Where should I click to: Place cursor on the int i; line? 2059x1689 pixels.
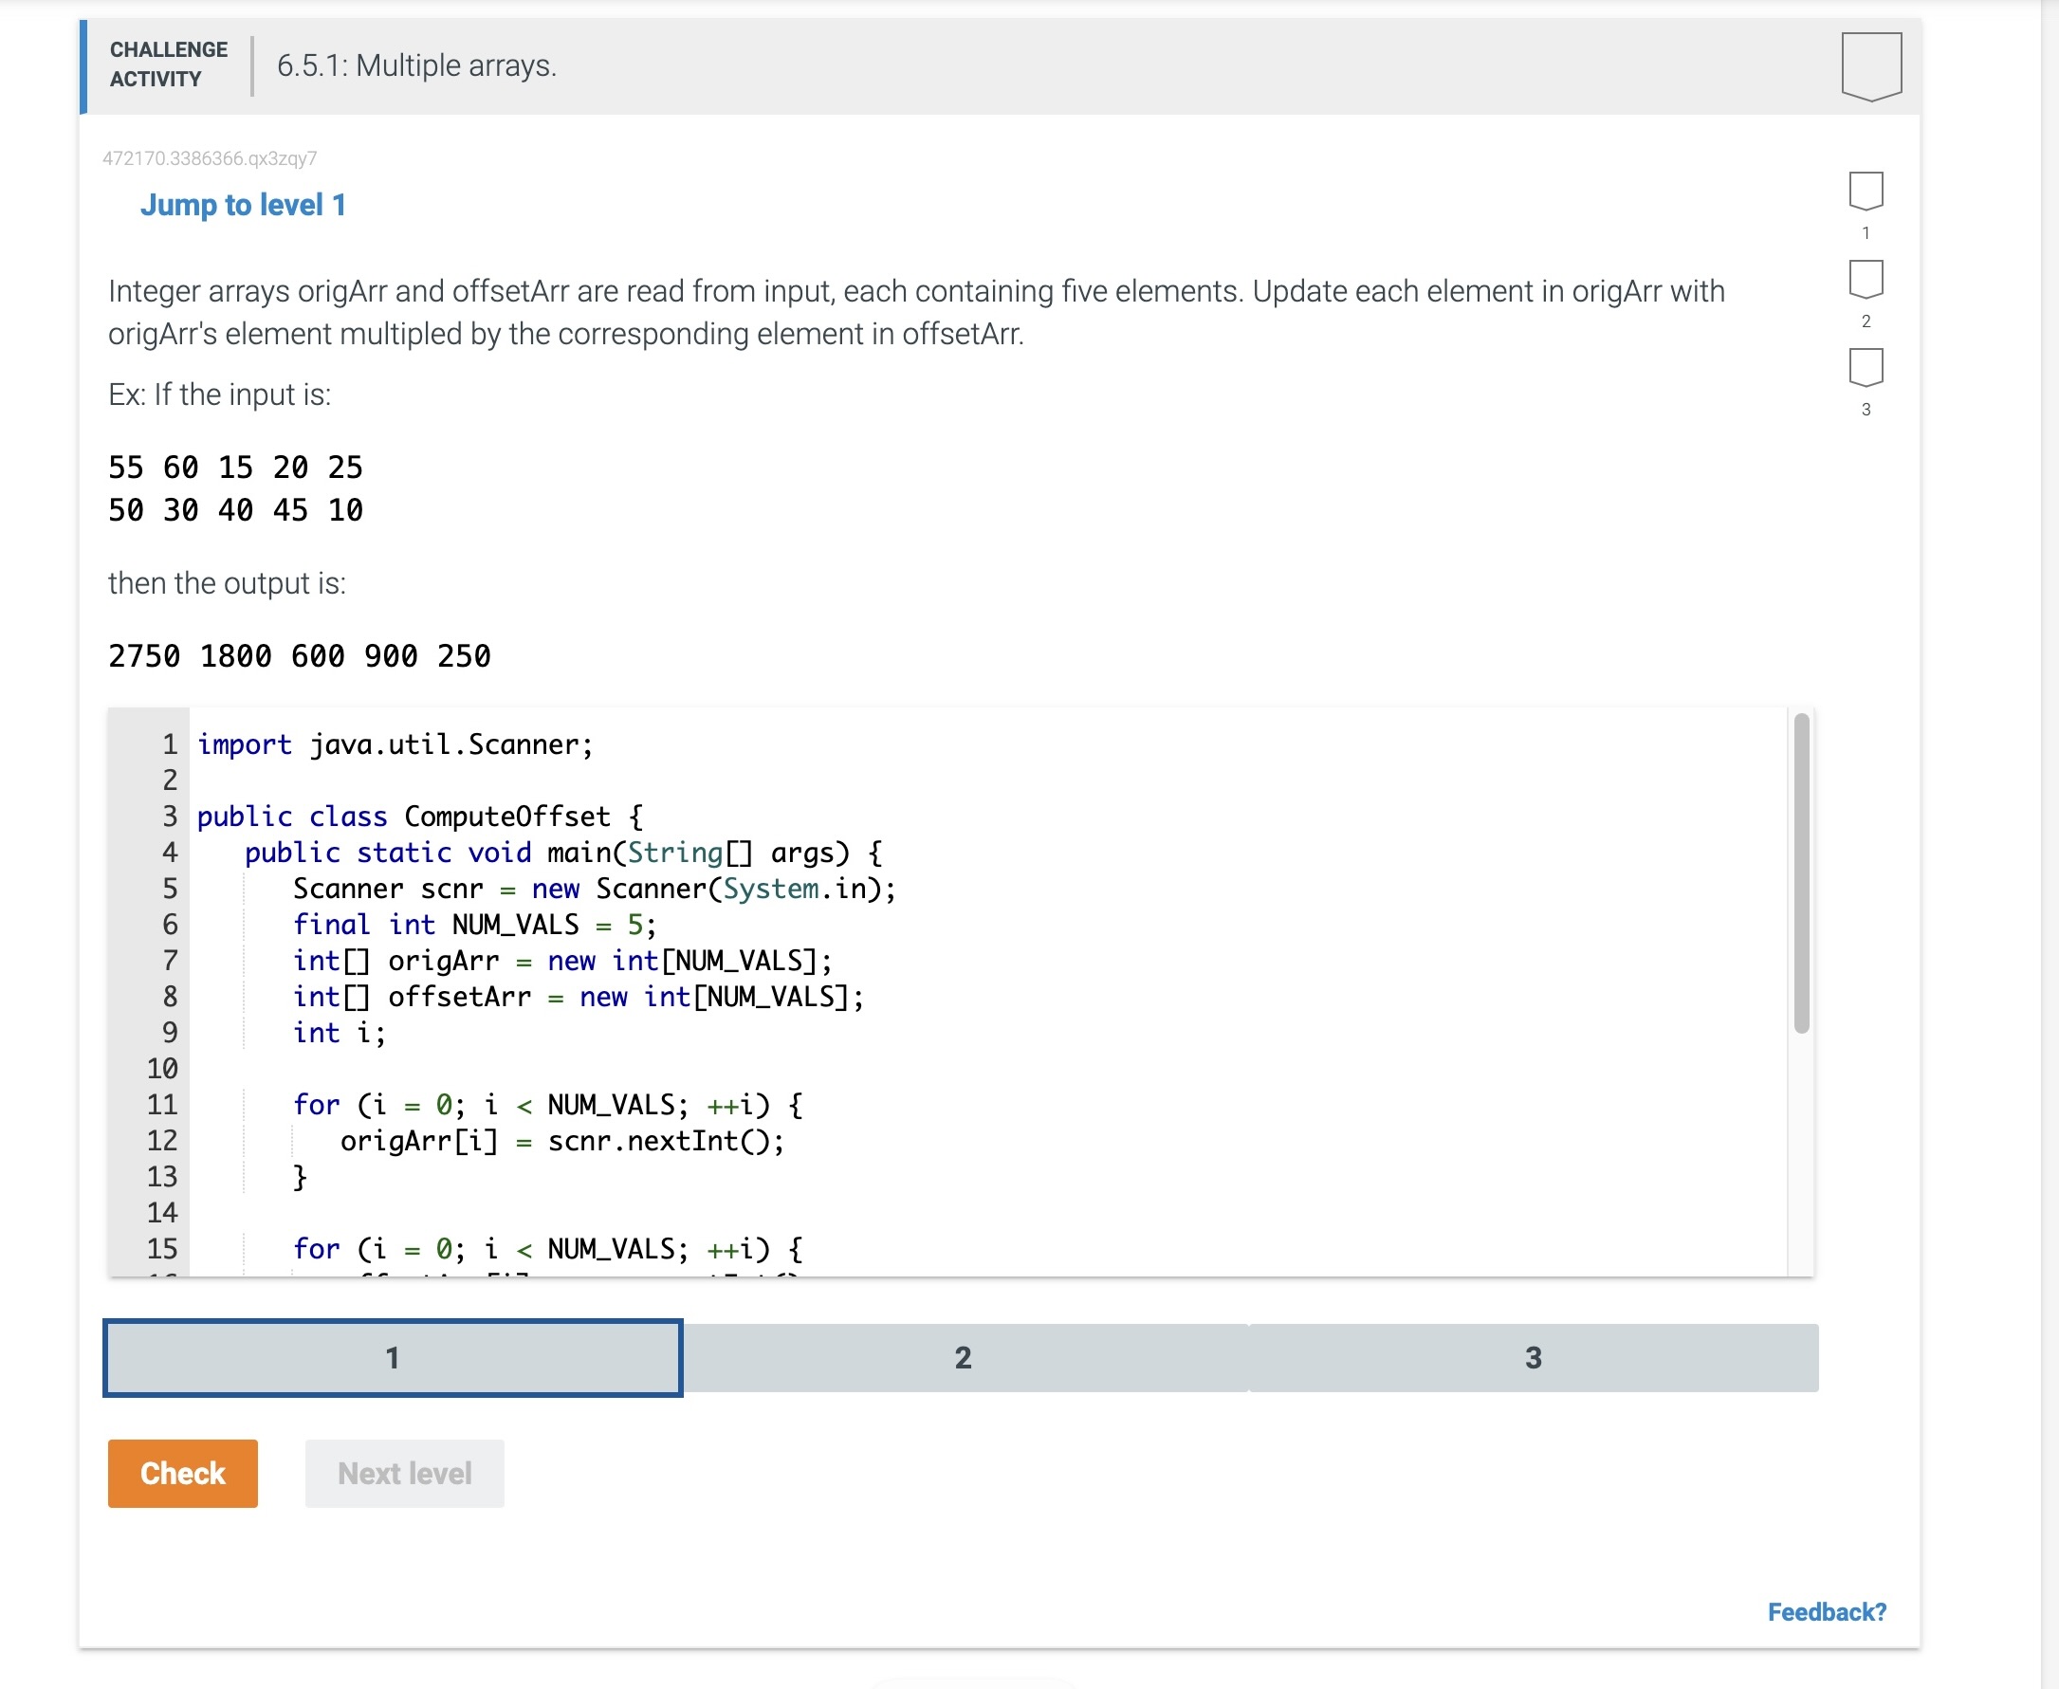340,1033
